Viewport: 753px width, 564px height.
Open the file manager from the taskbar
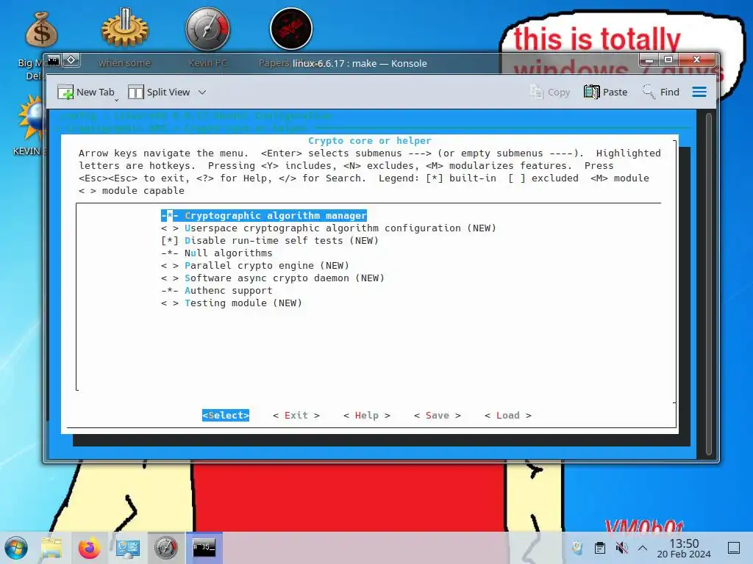[x=51, y=548]
